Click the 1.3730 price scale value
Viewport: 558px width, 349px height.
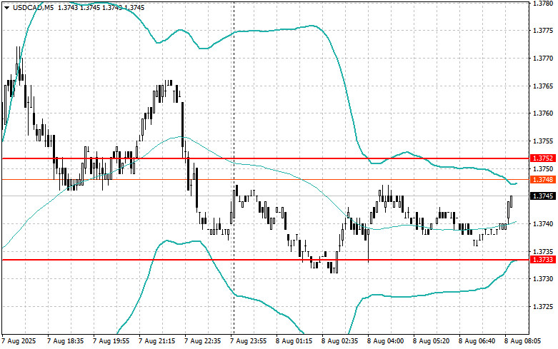click(543, 278)
